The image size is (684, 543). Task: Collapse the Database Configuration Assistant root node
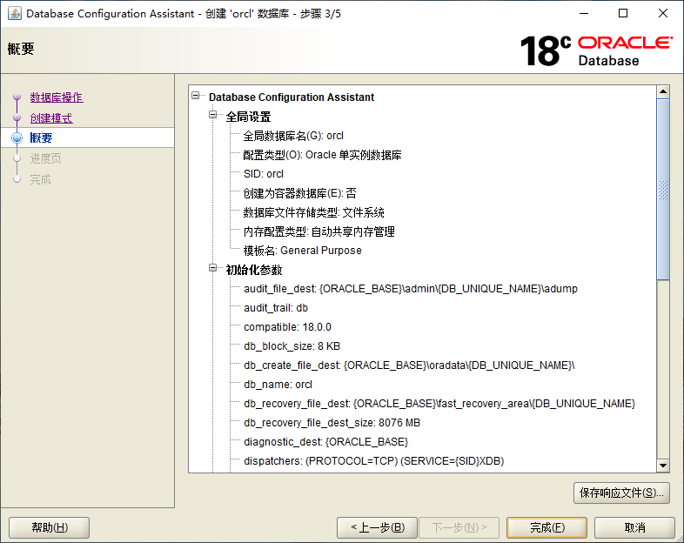(196, 96)
